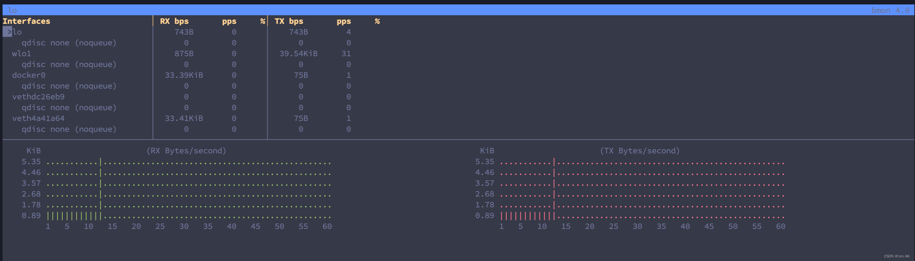Click the 0.89 axis label on TX graph
The width and height of the screenshot is (915, 261).
point(485,216)
